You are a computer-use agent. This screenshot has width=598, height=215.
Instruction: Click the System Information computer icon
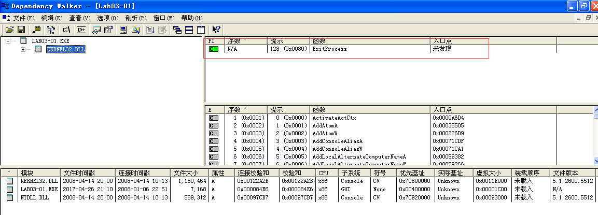123,30
